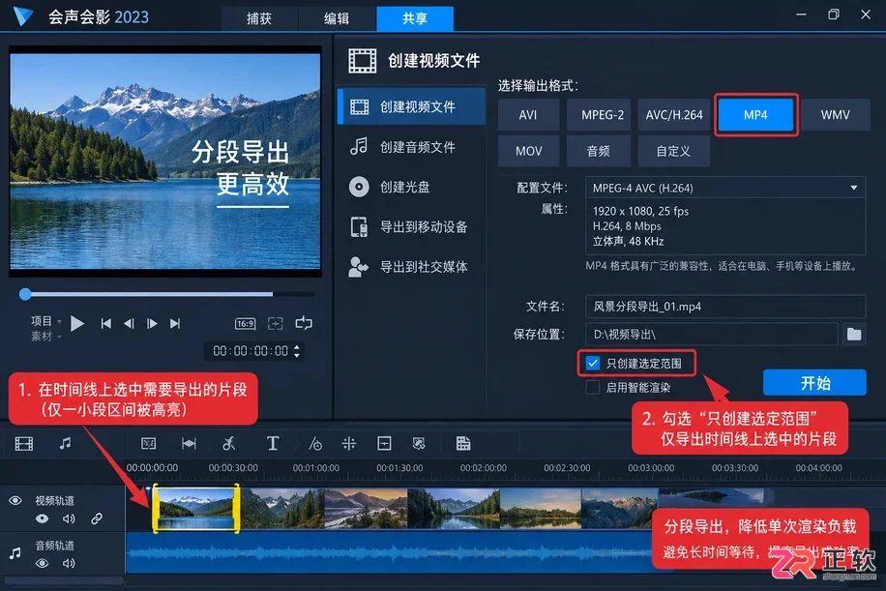Mute the audio track speaker icon
The image size is (886, 591).
click(x=69, y=563)
